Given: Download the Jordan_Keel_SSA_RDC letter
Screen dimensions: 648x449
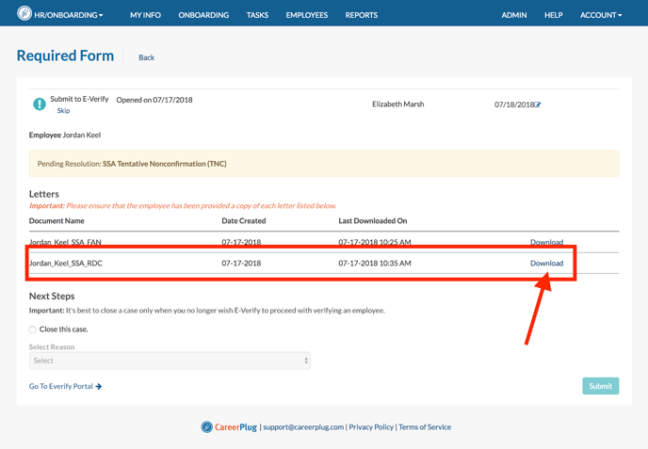Looking at the screenshot, I should (x=546, y=264).
